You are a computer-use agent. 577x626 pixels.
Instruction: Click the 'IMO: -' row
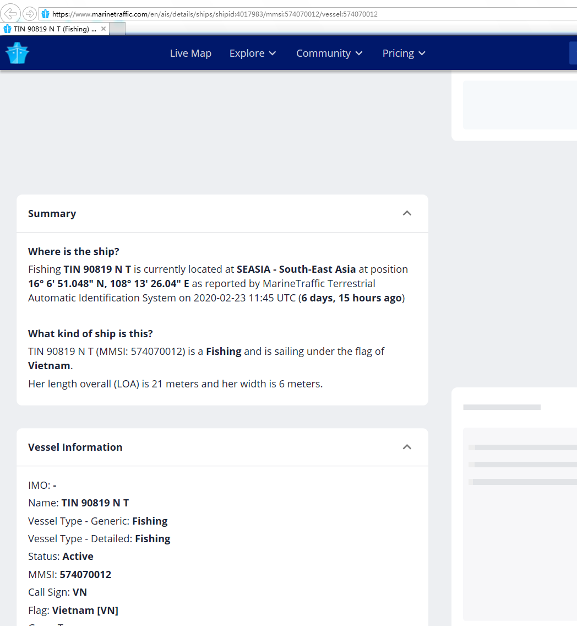point(42,485)
